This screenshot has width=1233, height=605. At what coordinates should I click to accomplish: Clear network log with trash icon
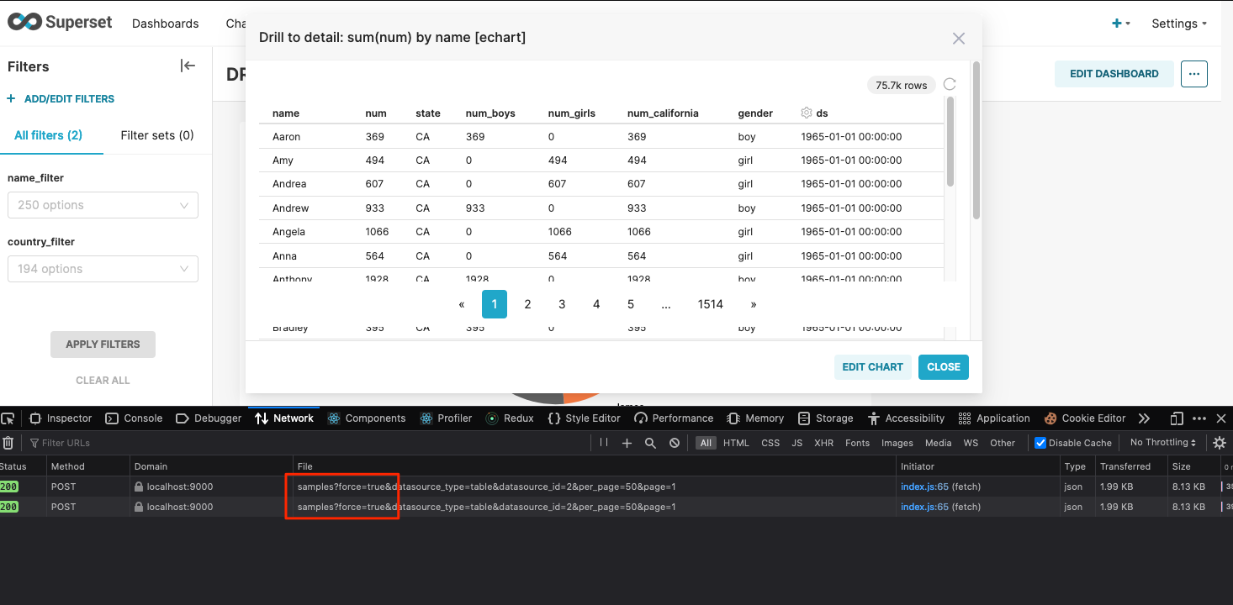(8, 443)
